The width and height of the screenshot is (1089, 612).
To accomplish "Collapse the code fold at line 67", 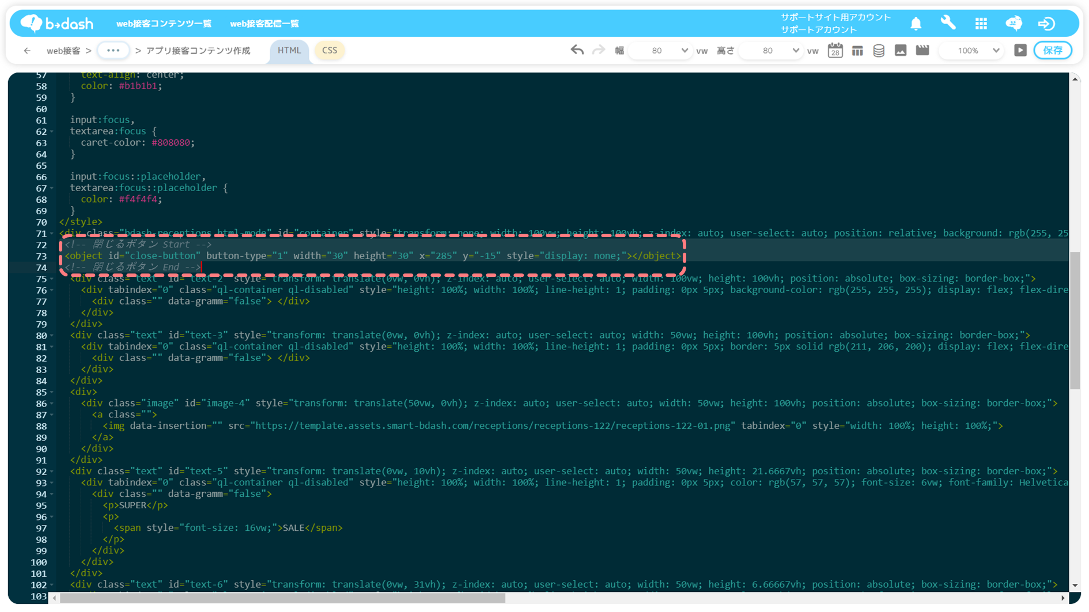I will tap(52, 188).
